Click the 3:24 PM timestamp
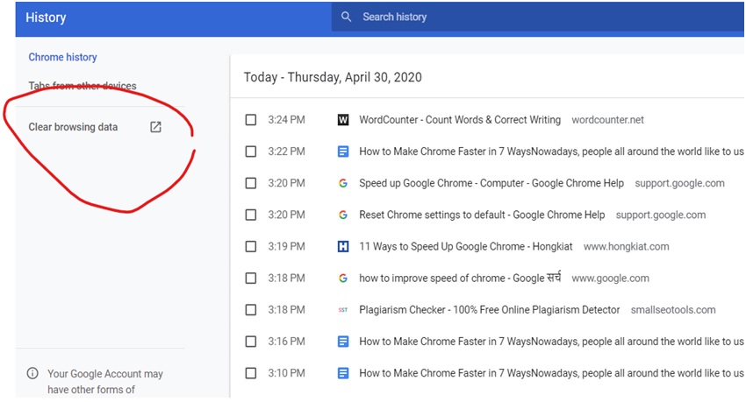Viewport: 746px width, 402px height. click(286, 120)
